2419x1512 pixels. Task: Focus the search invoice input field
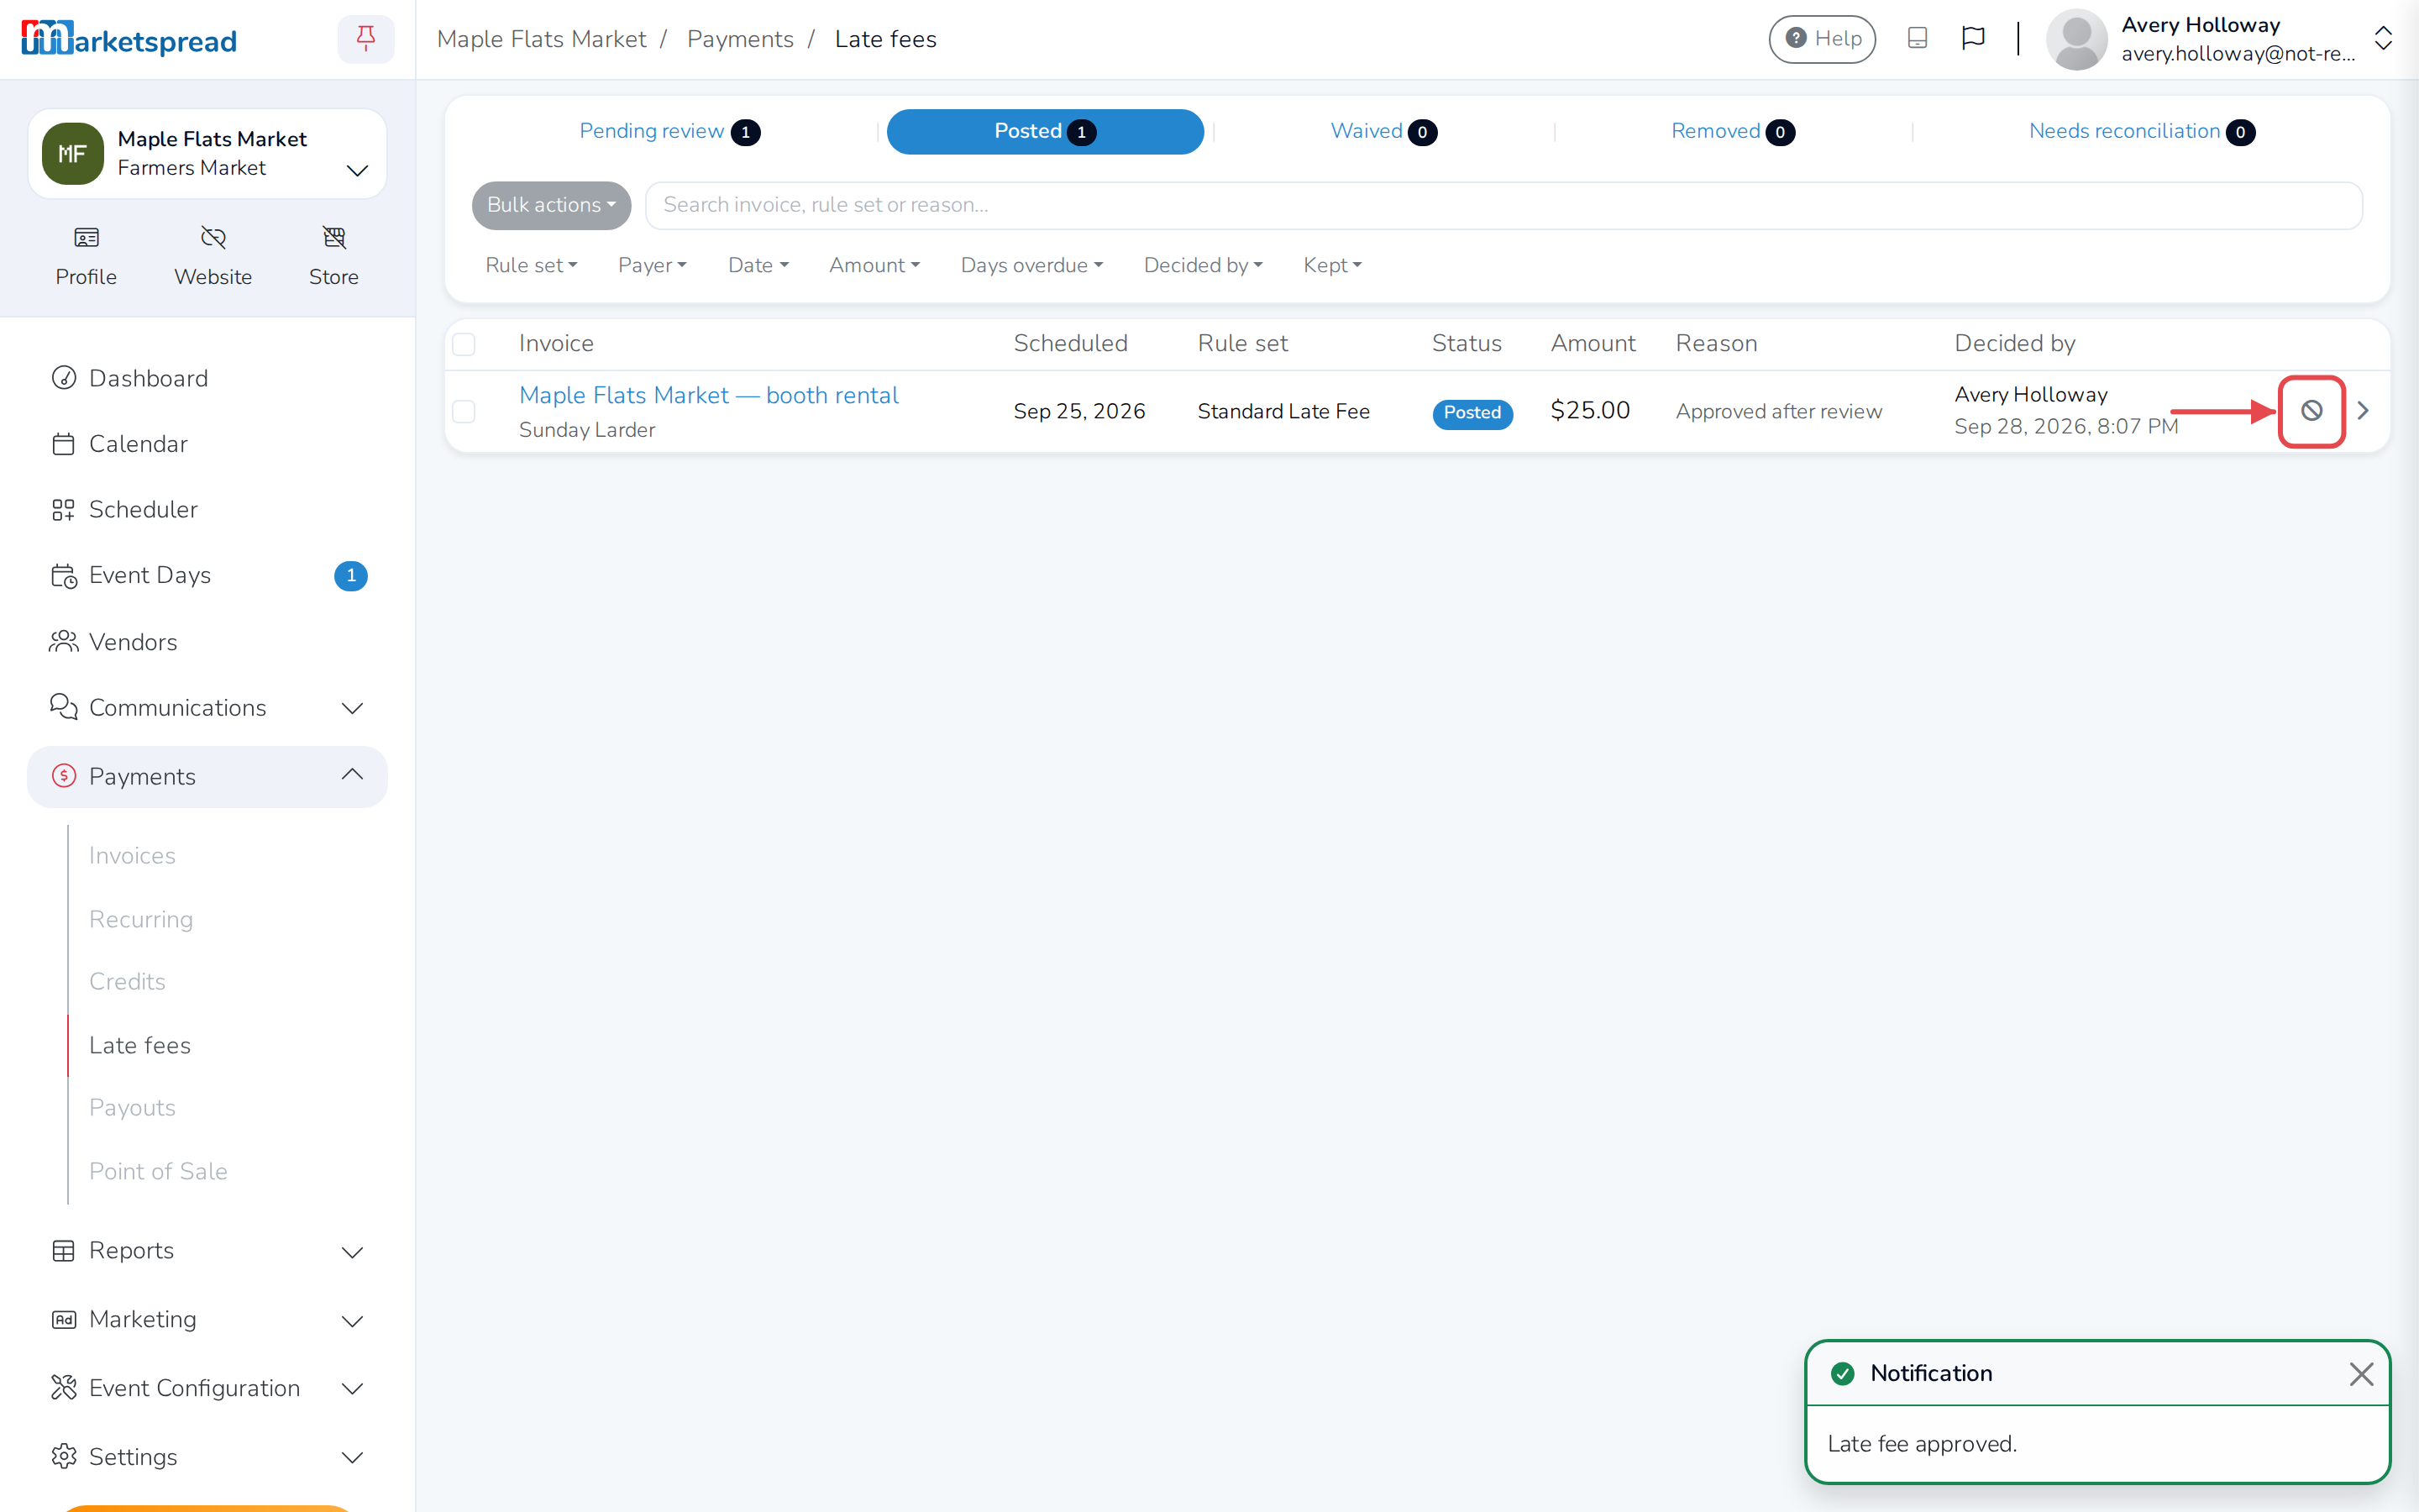(x=1503, y=205)
